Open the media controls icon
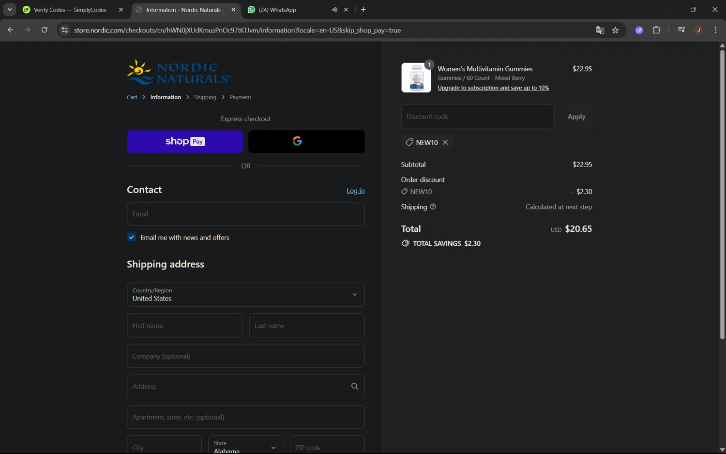Screen dimensions: 726x454 (681, 30)
